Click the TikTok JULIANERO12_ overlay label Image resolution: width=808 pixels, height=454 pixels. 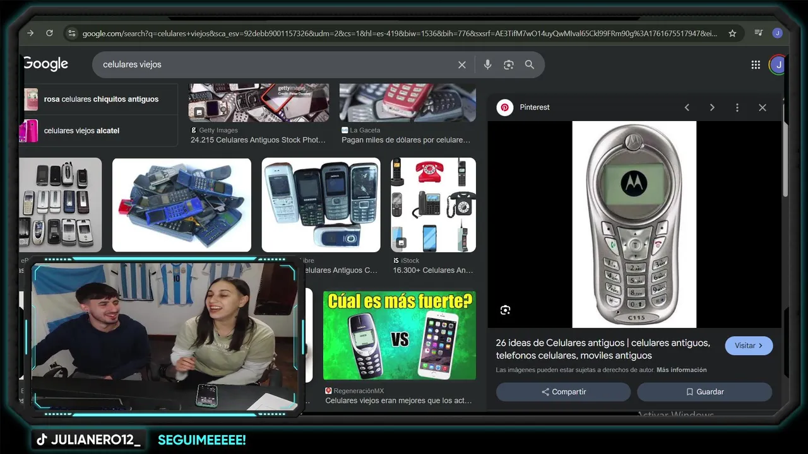click(x=88, y=440)
